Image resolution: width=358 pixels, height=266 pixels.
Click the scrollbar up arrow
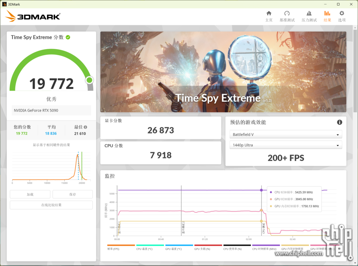(355, 28)
